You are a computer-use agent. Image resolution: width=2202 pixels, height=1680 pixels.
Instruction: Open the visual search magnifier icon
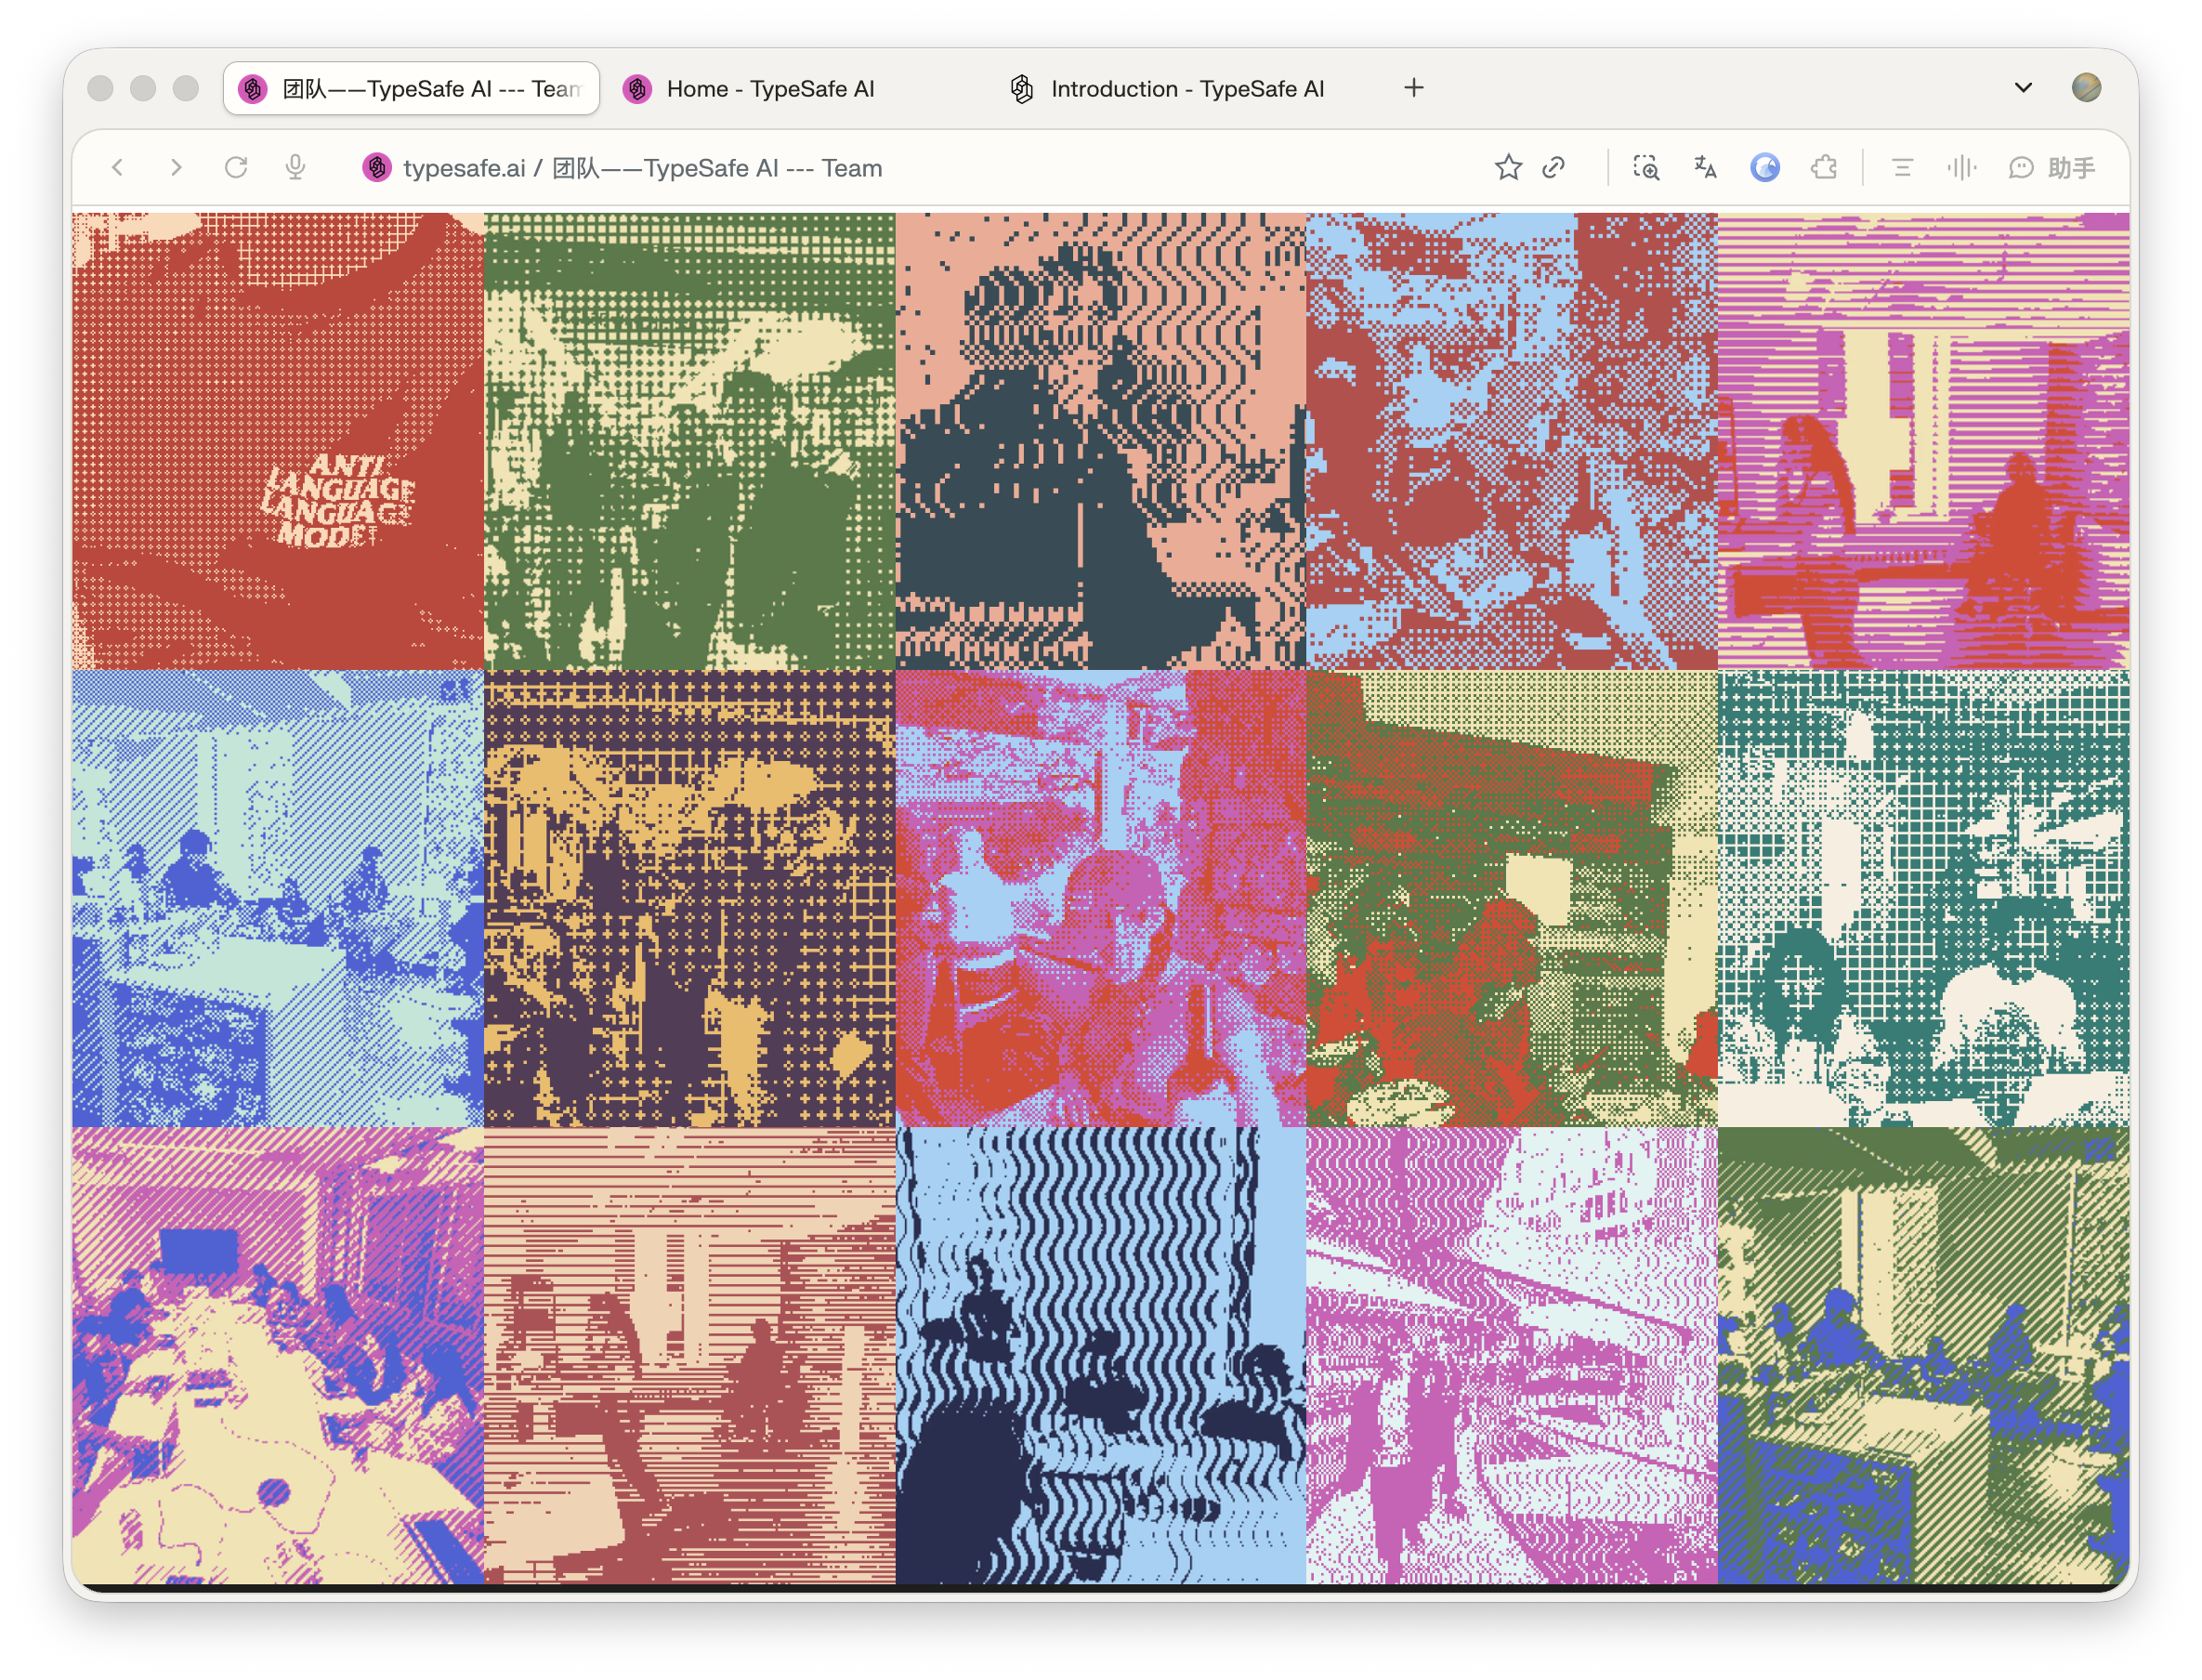pos(1646,168)
